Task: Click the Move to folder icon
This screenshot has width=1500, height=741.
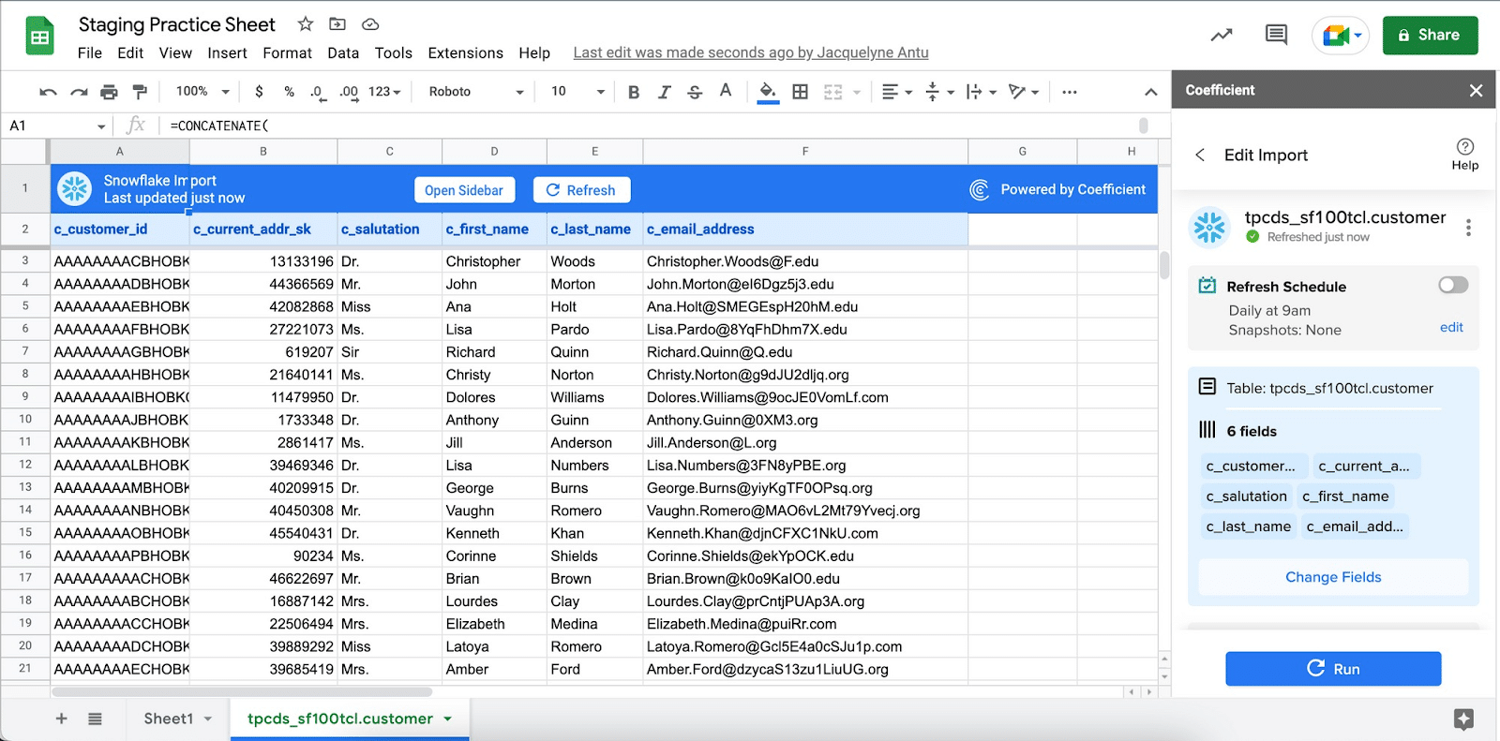Action: click(337, 24)
